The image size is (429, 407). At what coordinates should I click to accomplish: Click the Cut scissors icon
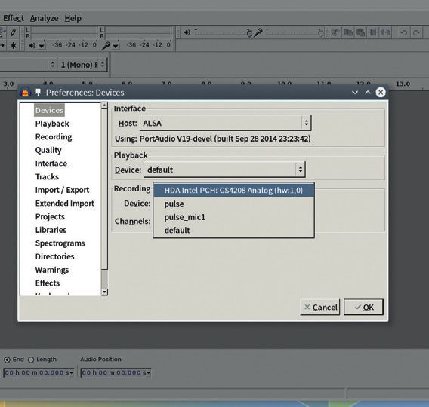click(x=335, y=32)
